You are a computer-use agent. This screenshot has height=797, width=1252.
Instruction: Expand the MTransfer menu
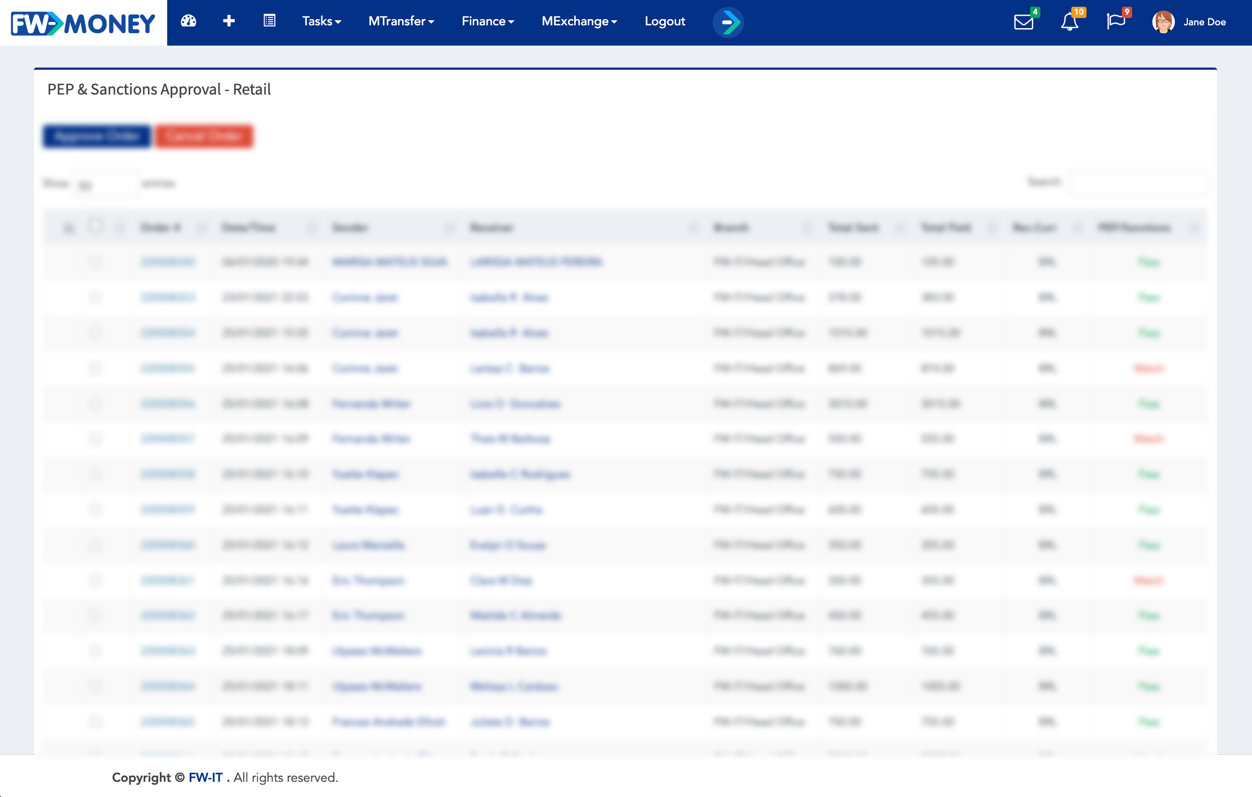point(401,21)
